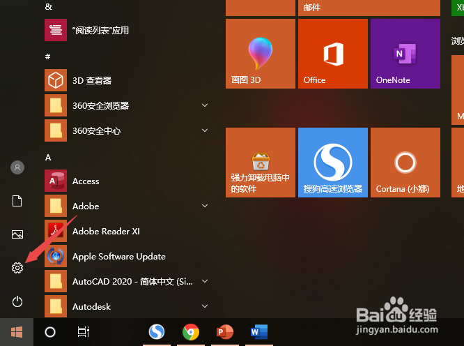Open the Documents icon in Start sidebar

pyautogui.click(x=17, y=201)
